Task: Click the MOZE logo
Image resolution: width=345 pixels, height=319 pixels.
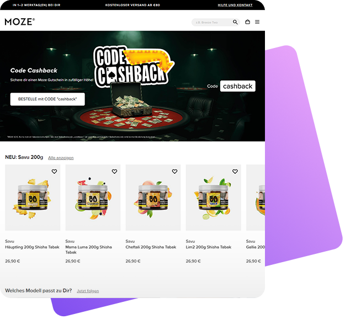Action: coord(20,22)
